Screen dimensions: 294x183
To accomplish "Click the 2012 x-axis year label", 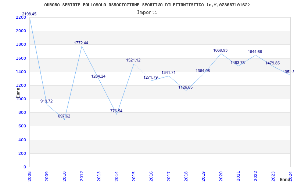I will tap(82, 176).
